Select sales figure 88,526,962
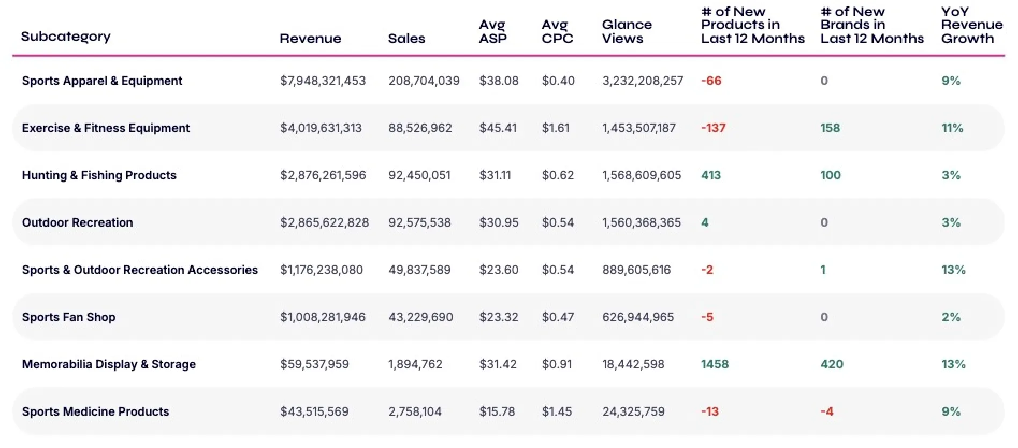The image size is (1018, 448). point(420,128)
